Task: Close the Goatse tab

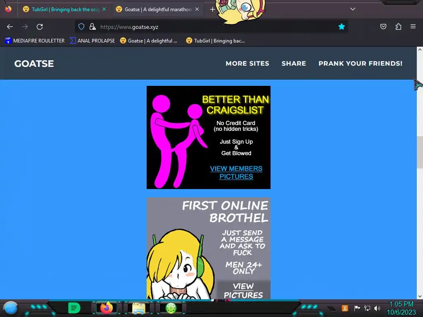Action: (197, 9)
